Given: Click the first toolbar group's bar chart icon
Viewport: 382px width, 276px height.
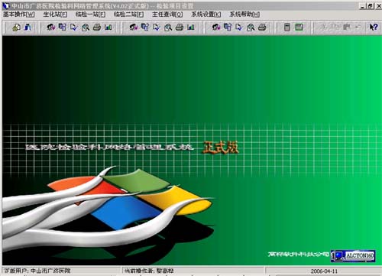Looking at the screenshot, I should [x=108, y=28].
